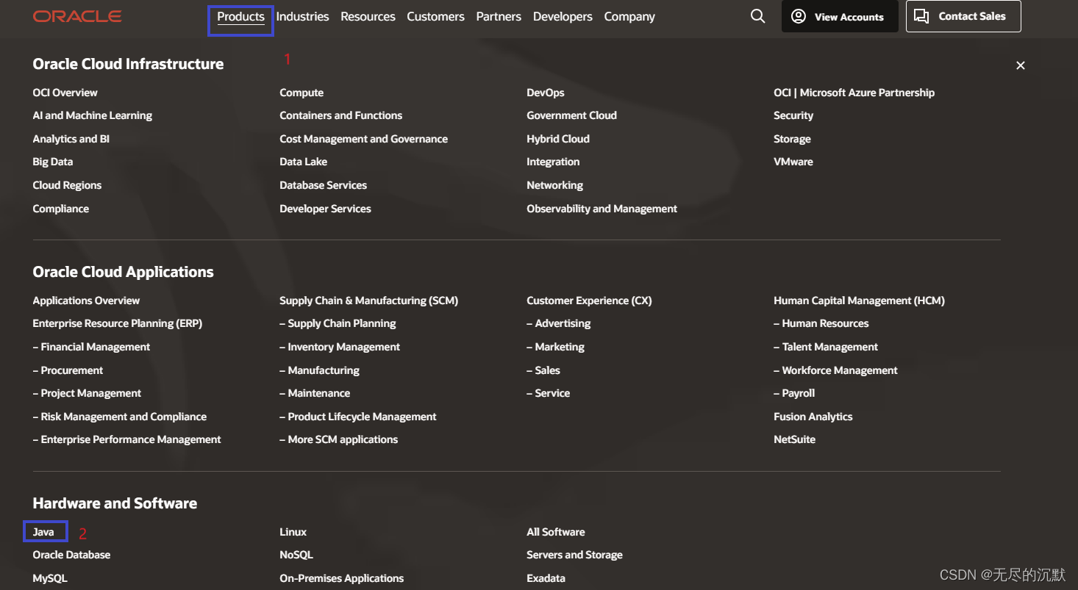Open the Data Lake link

coord(303,162)
